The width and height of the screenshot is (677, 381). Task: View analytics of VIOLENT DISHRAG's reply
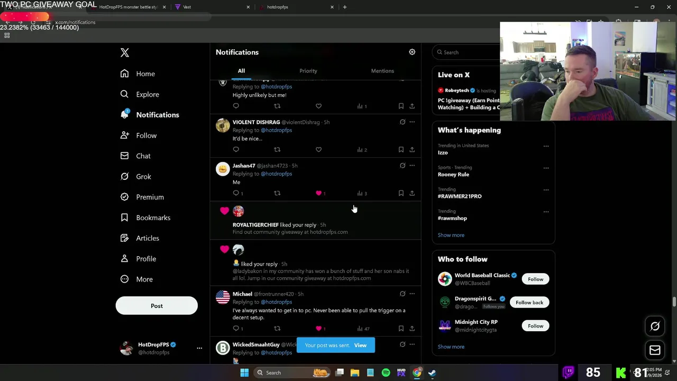pos(362,150)
